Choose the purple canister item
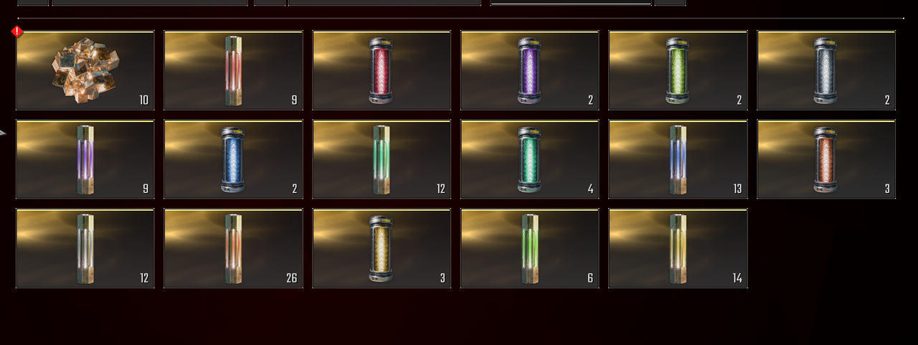 pyautogui.click(x=529, y=70)
